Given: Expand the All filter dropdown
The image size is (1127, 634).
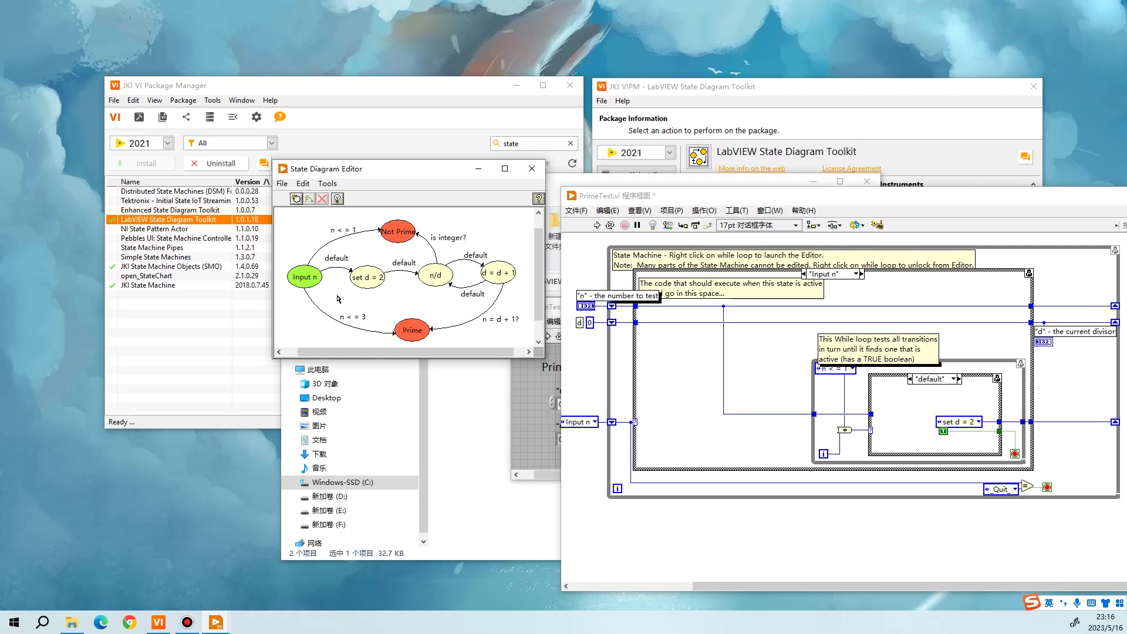Looking at the screenshot, I should pyautogui.click(x=271, y=143).
